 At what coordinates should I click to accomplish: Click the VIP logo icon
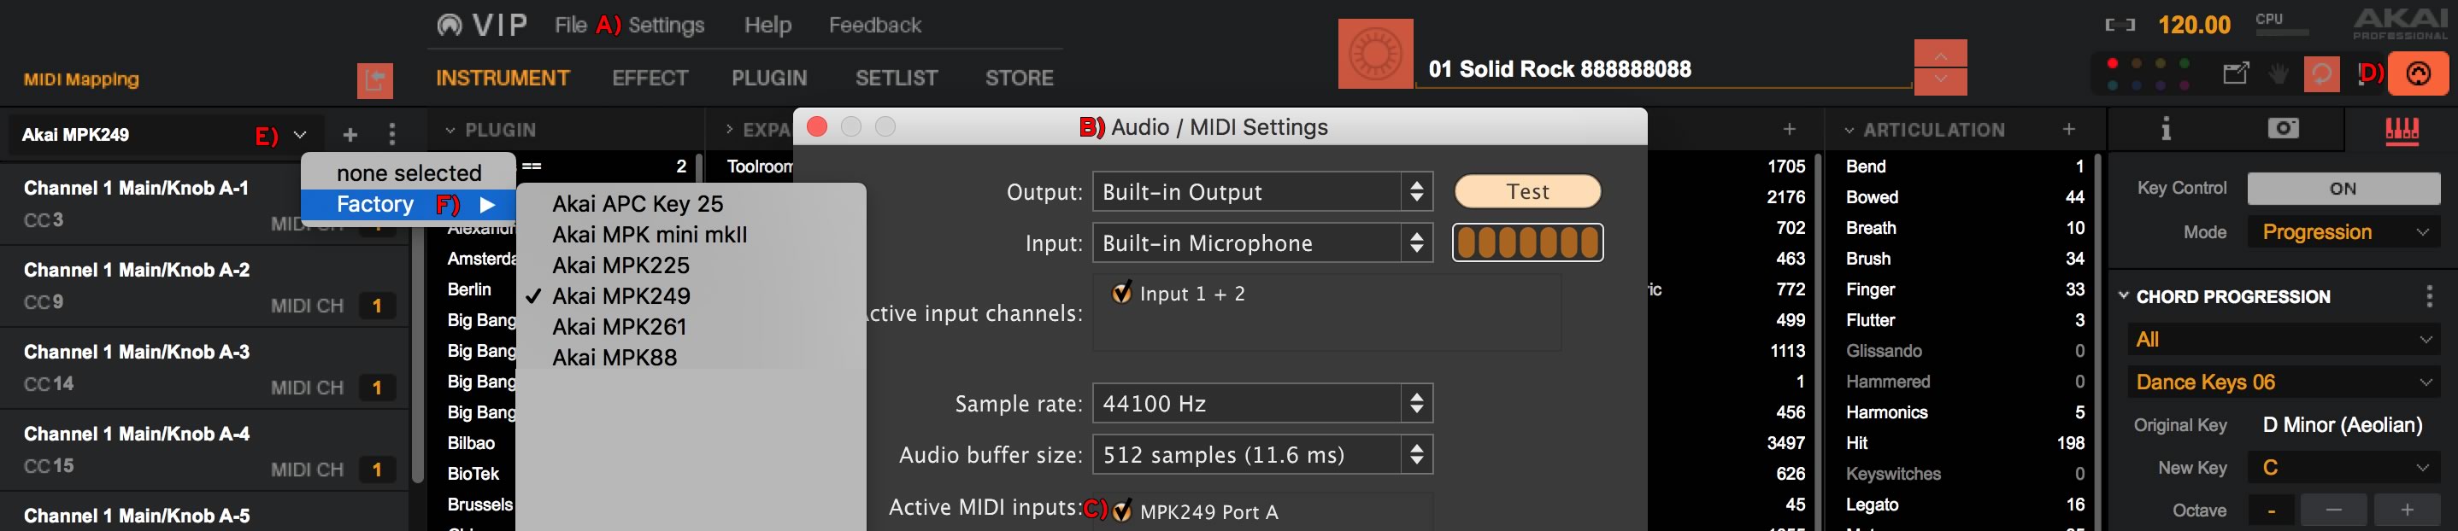tap(450, 25)
